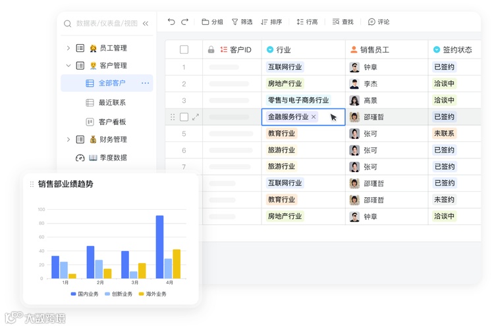Open the 筛选 filter tool
Screen dimensions: 494x328
point(242,22)
